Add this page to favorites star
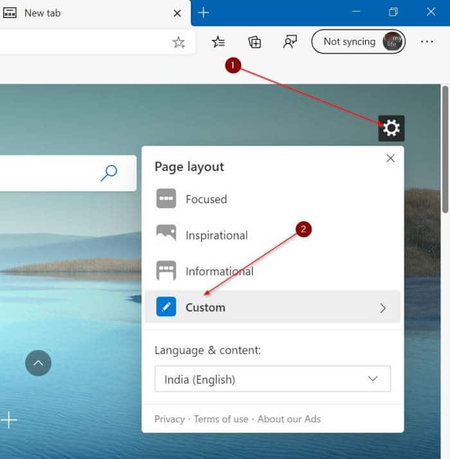450x459 pixels. pyautogui.click(x=179, y=42)
